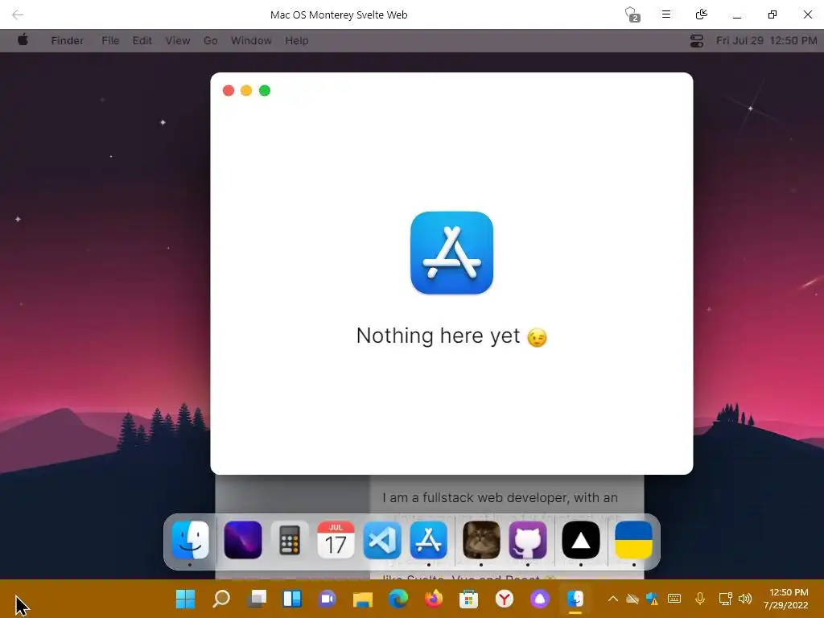Open the Apple menu
The width and height of the screenshot is (824, 618).
(23, 40)
